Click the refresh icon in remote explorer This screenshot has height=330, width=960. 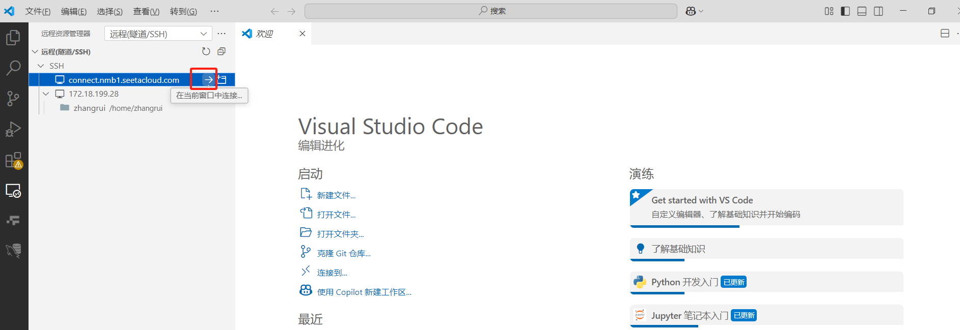pyautogui.click(x=206, y=51)
